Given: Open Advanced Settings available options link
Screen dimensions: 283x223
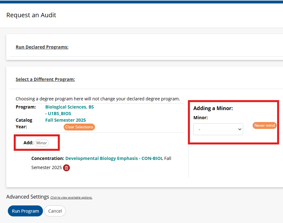Looking at the screenshot, I should [x=71, y=198].
